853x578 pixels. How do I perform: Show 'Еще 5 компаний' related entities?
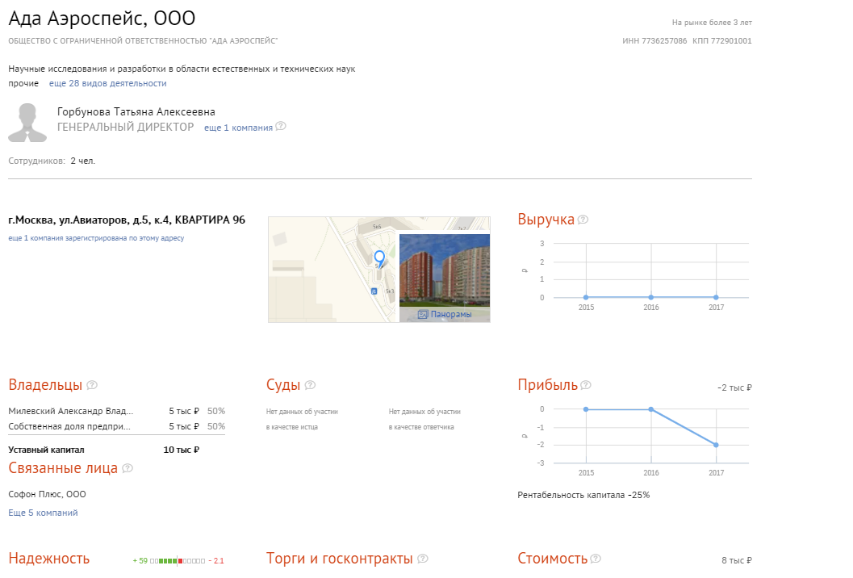pos(43,513)
